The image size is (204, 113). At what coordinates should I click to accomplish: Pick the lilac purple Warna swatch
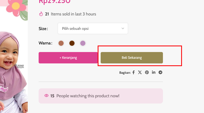coord(83,43)
